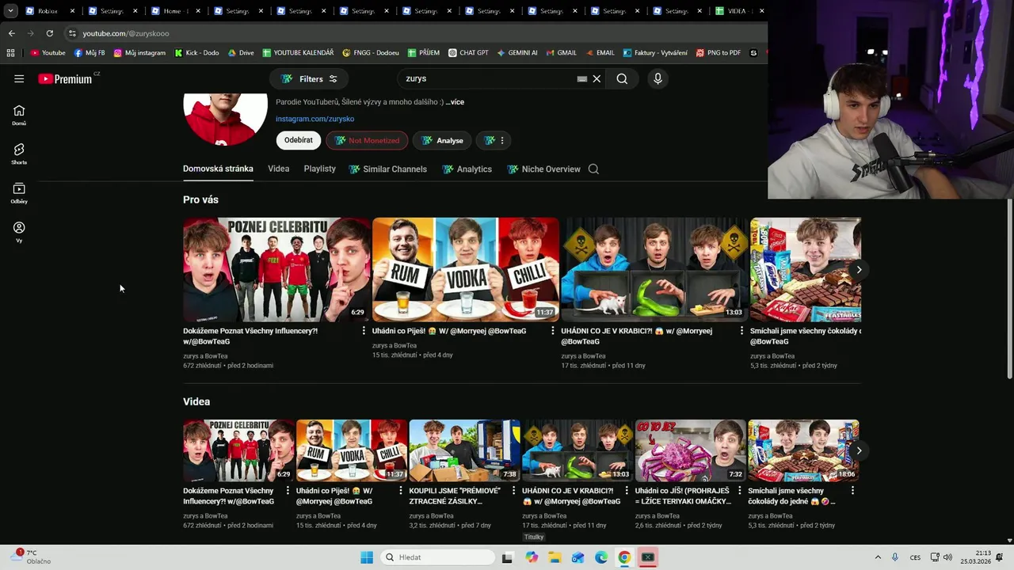Image resolution: width=1014 pixels, height=570 pixels.
Task: Expand channel description via ...více
Action: click(455, 102)
